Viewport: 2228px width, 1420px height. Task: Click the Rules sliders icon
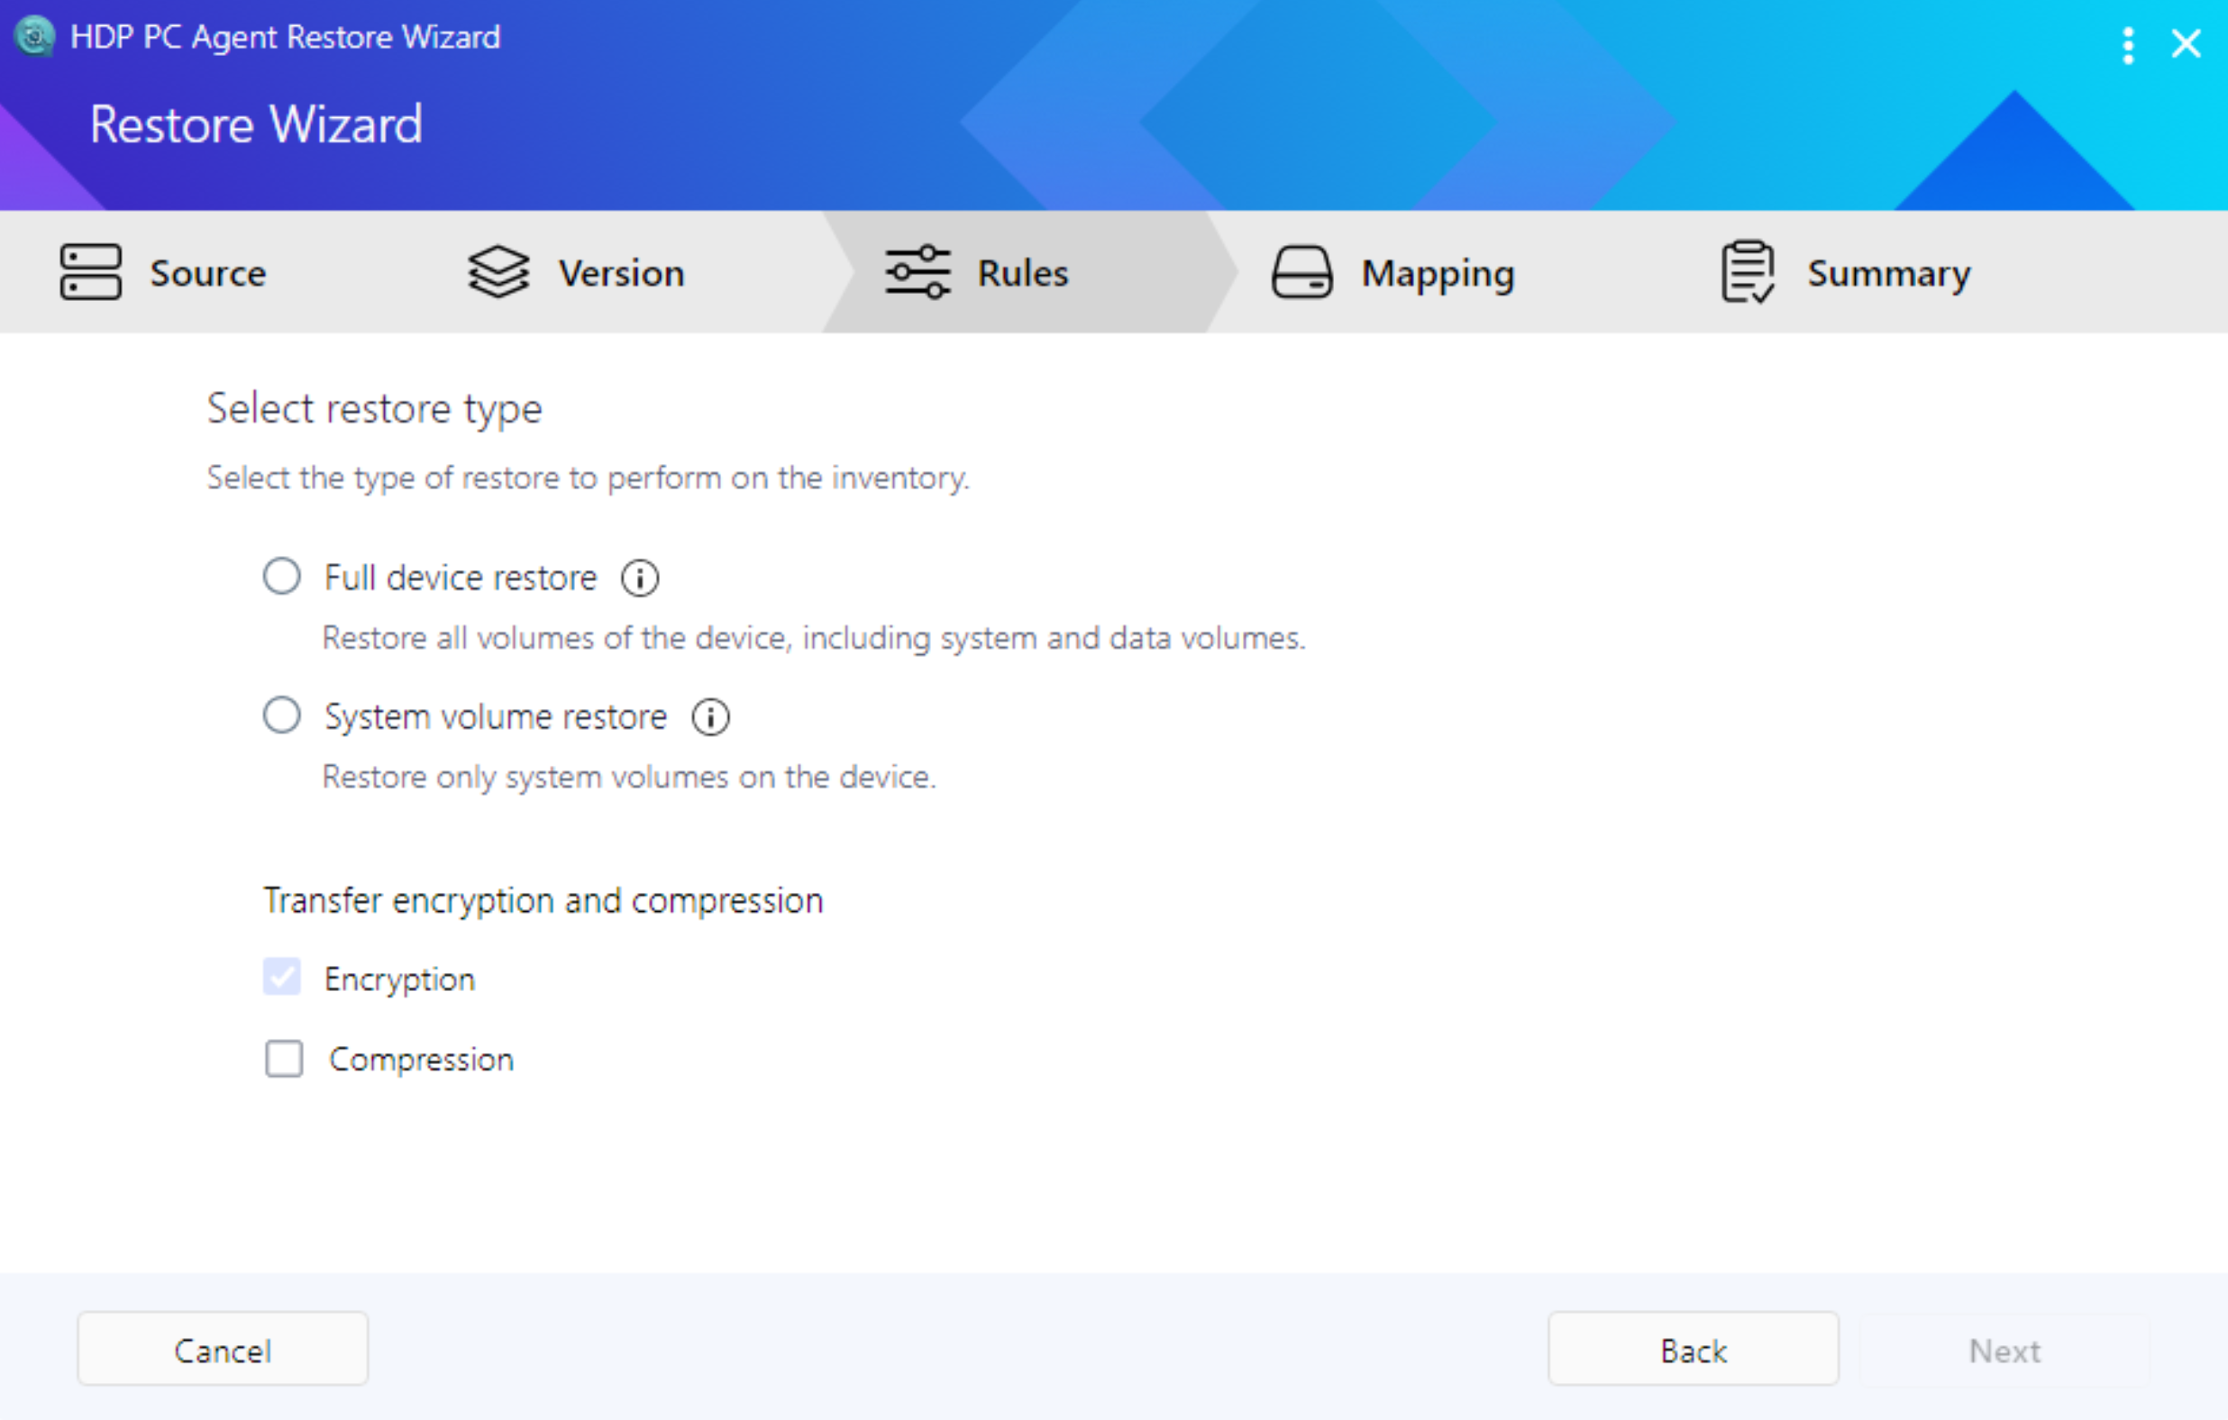[x=917, y=272]
